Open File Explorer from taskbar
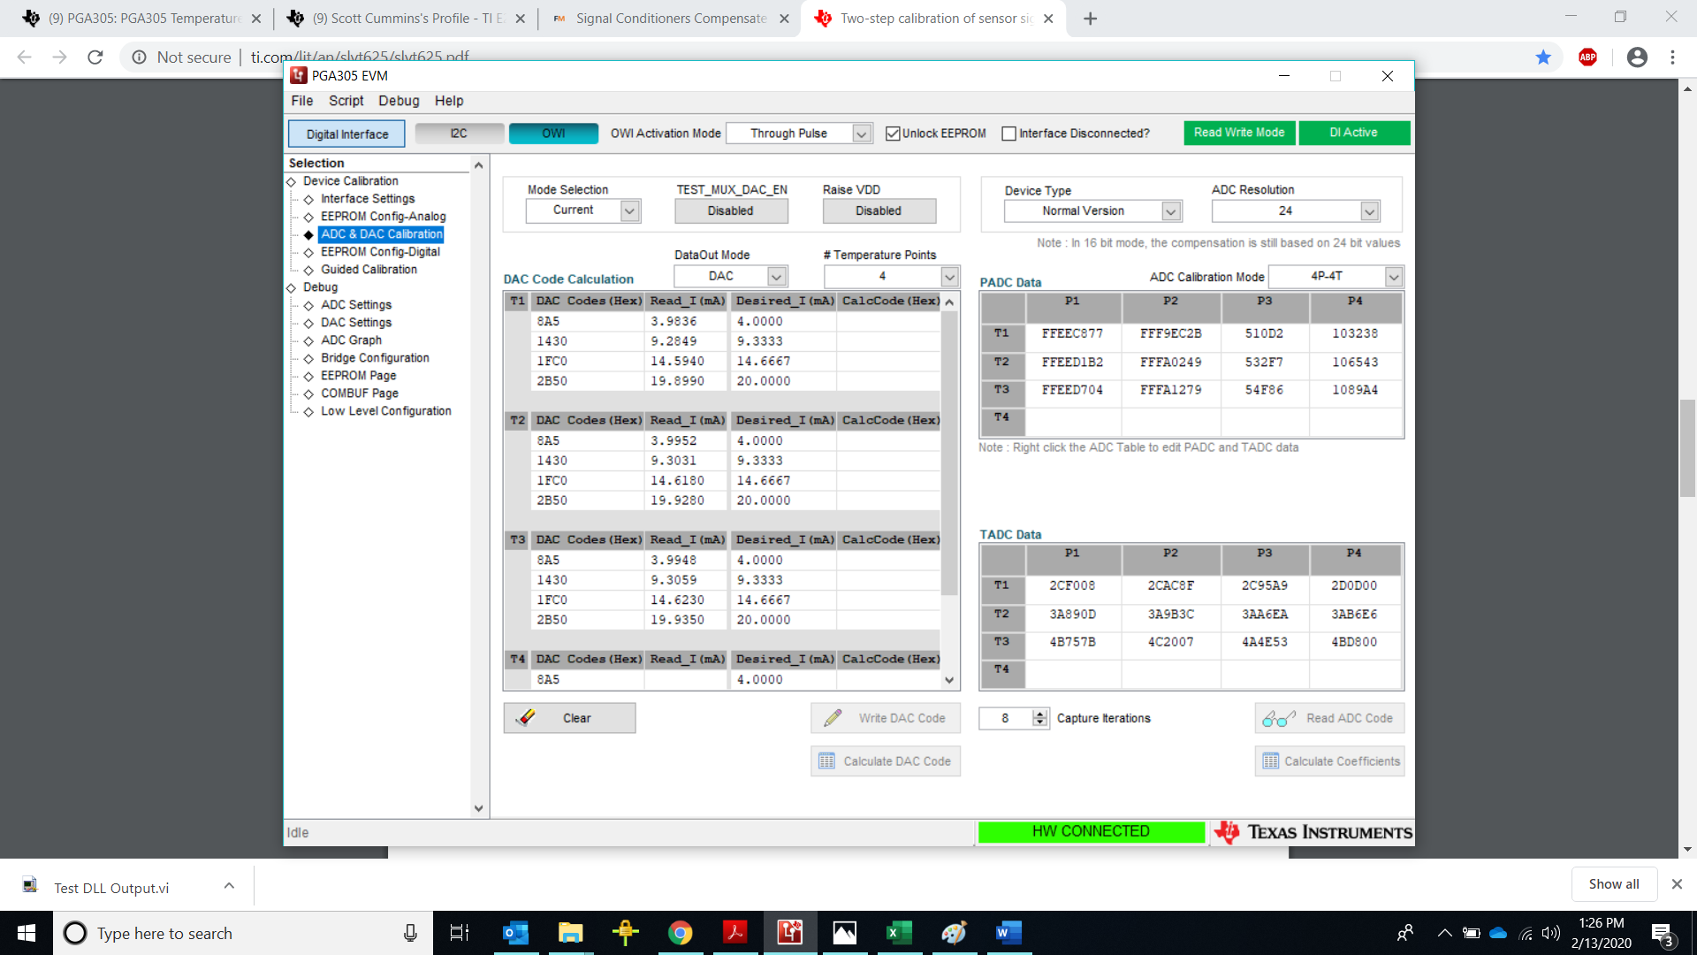Screen dimensions: 1697x955 pyautogui.click(x=570, y=933)
